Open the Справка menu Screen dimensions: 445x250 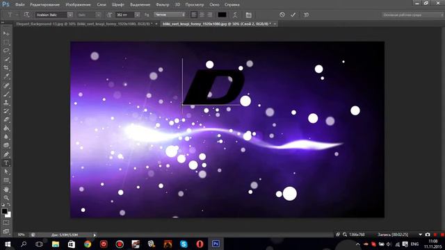point(232,5)
